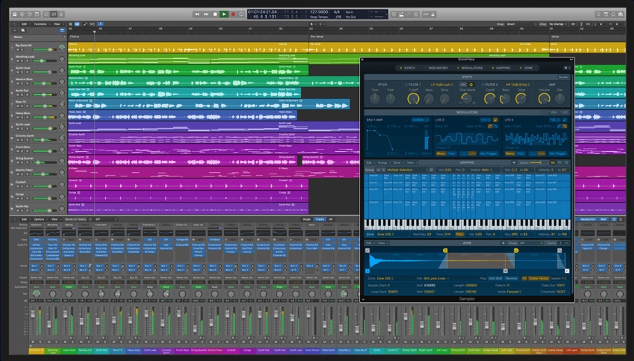Viewport: 634px width, 361px height.
Task: Solo the Morphing Lead track
Action: (23, 61)
